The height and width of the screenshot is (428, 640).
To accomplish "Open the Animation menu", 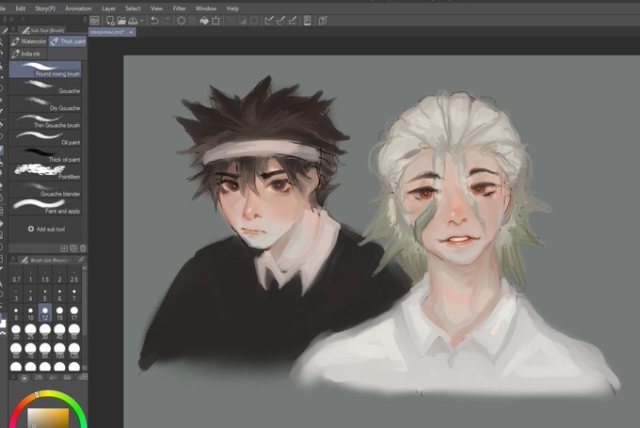I will pos(78,8).
